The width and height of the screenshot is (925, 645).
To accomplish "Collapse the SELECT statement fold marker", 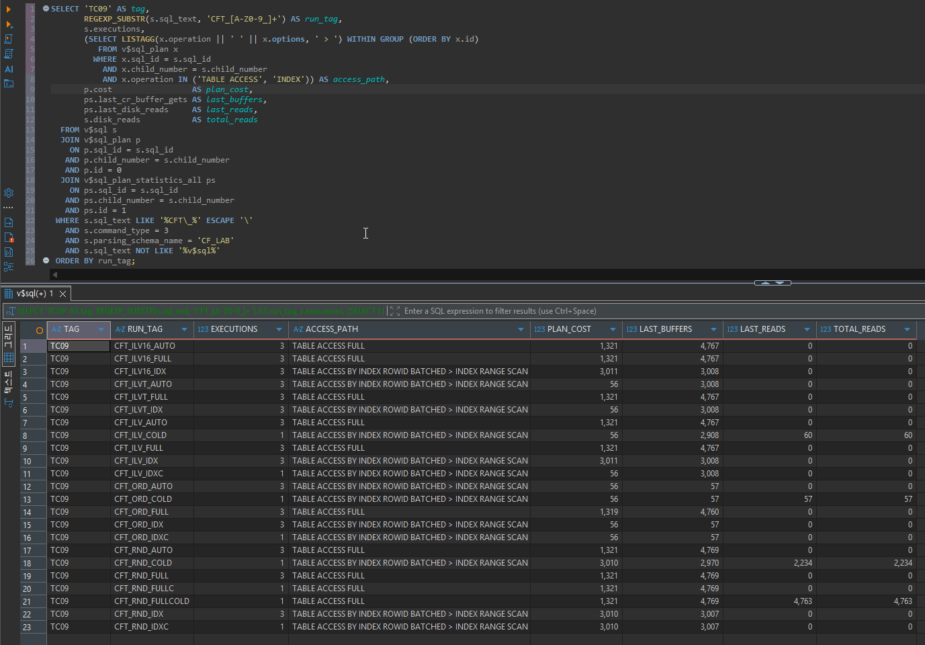I will 46,9.
